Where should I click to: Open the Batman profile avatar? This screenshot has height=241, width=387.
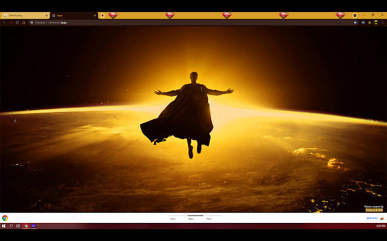pos(376,22)
